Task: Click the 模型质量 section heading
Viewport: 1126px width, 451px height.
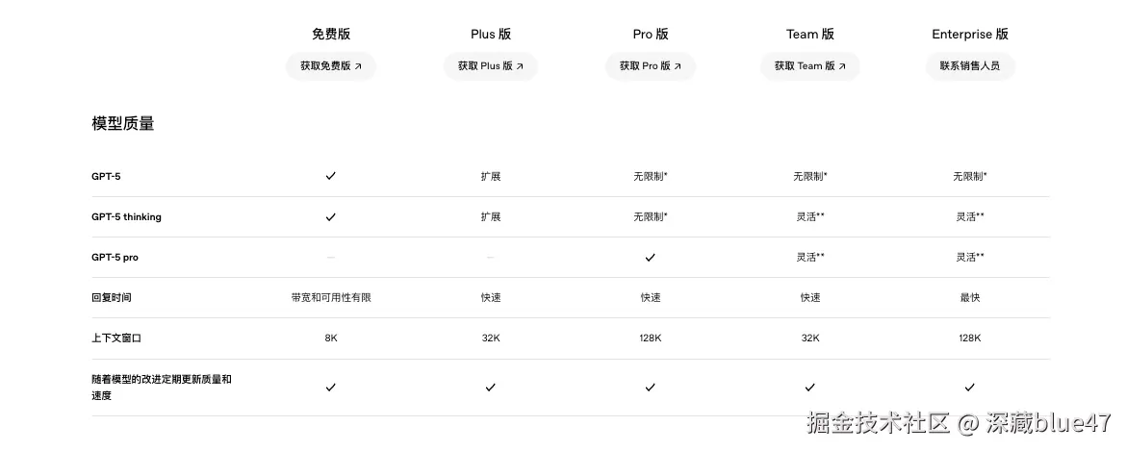Action: tap(123, 124)
